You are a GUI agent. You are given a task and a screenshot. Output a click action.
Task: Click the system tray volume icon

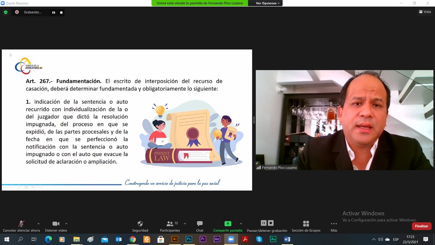tap(380, 240)
